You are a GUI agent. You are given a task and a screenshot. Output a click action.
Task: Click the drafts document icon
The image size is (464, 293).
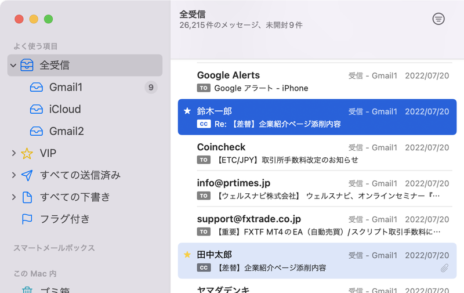pyautogui.click(x=27, y=197)
